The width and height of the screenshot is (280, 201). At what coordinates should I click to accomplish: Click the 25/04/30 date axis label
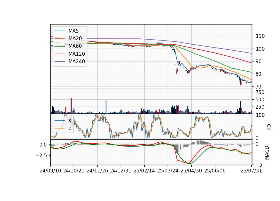coord(191,171)
